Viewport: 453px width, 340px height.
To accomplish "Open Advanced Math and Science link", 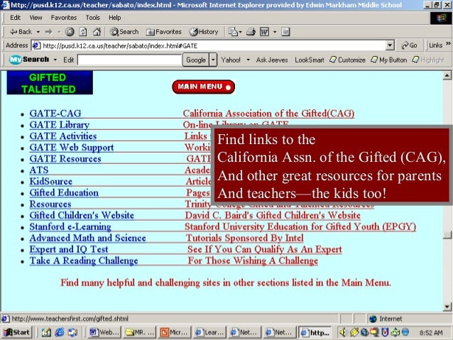I will [x=87, y=238].
